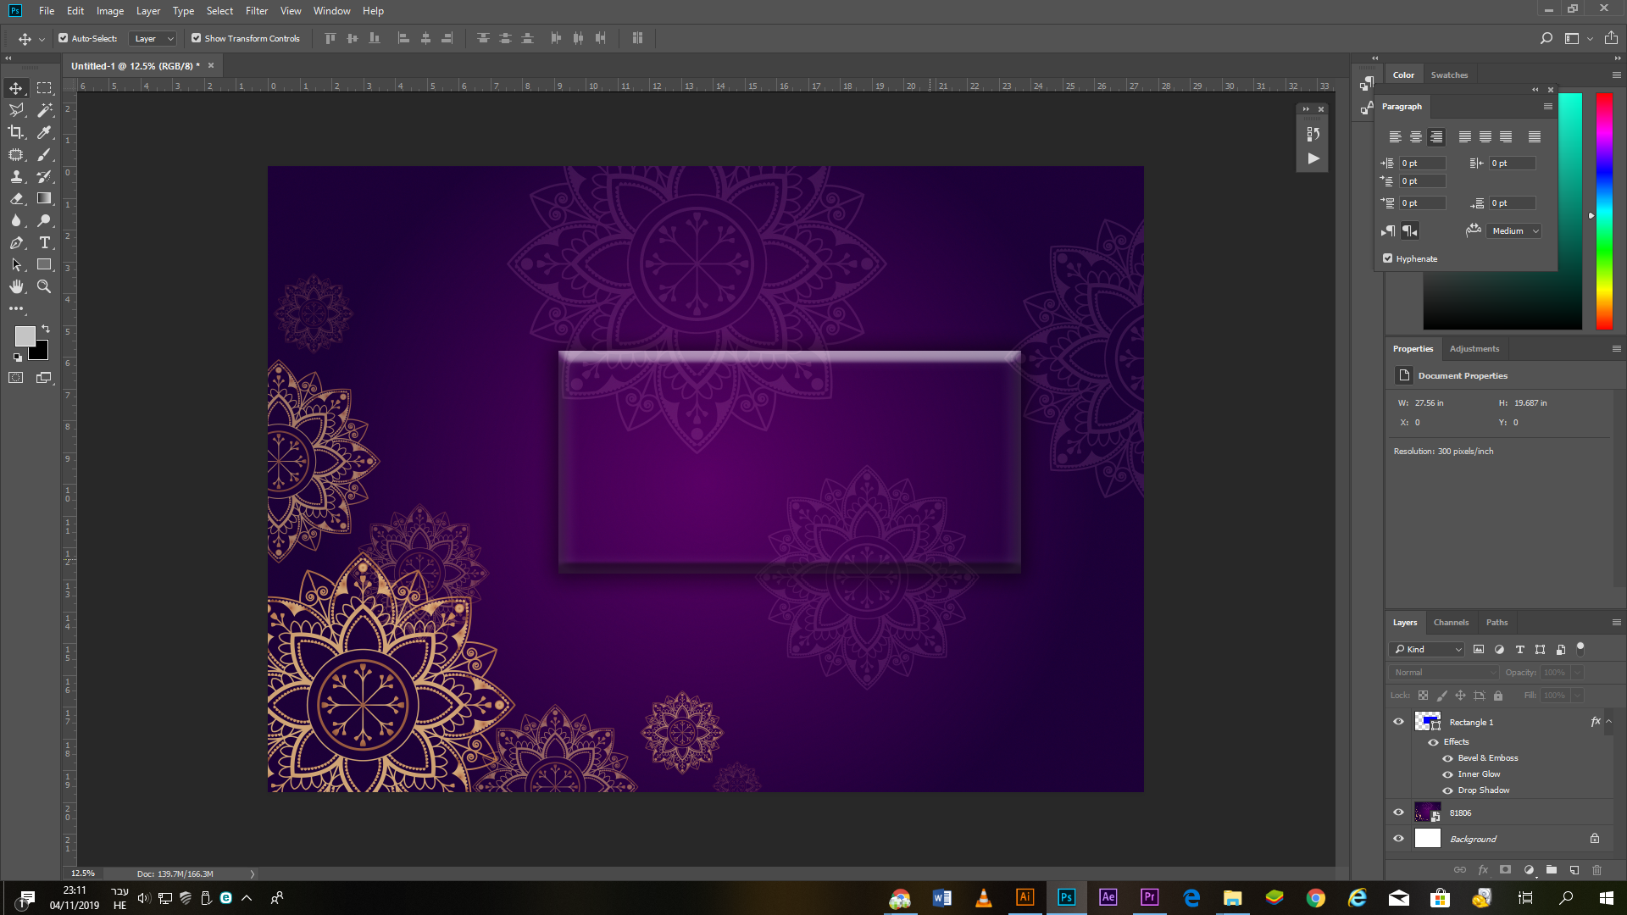The width and height of the screenshot is (1627, 915).
Task: Hide the Background layer
Action: pos(1398,838)
